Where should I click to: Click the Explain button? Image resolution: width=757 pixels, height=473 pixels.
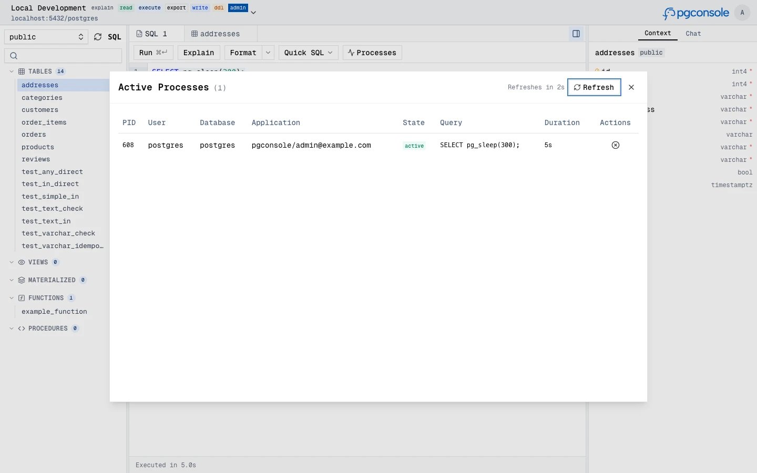point(199,53)
